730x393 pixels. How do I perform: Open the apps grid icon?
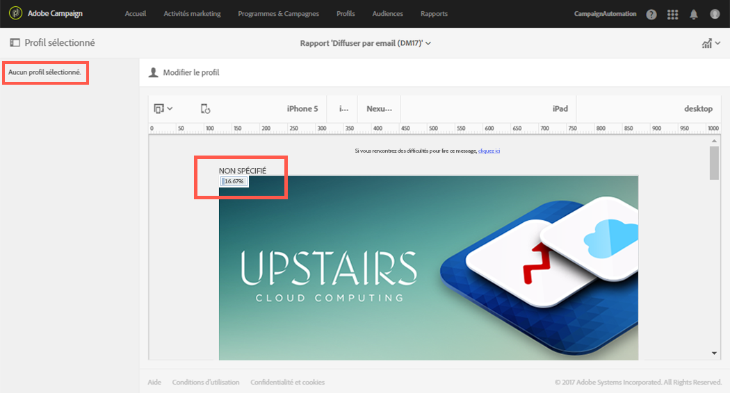click(x=672, y=15)
